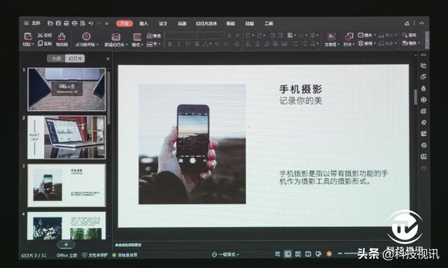Screen dimensions: 448x268
Task: Click the format painter icon
Action: coord(62,36)
